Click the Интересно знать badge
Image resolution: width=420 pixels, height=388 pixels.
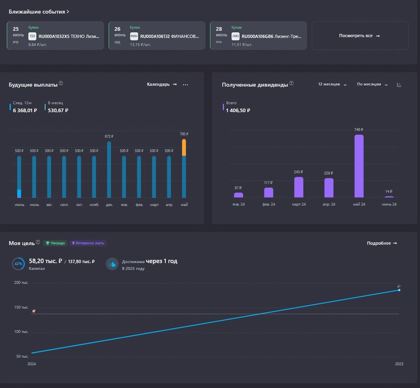click(x=88, y=243)
